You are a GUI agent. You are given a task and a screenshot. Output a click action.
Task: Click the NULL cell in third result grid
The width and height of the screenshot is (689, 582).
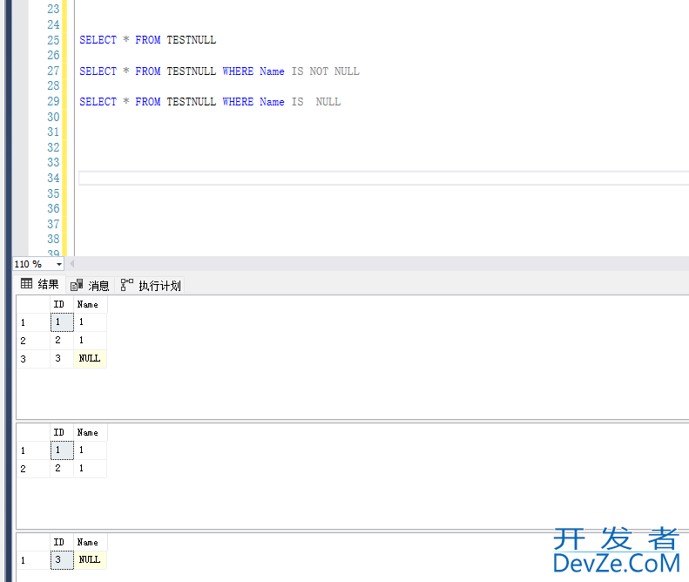point(90,560)
